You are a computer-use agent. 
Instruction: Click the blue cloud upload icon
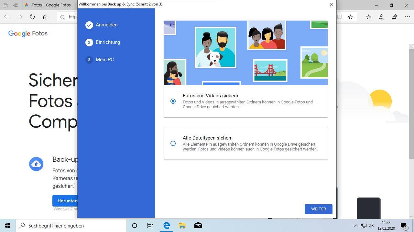[x=36, y=164]
